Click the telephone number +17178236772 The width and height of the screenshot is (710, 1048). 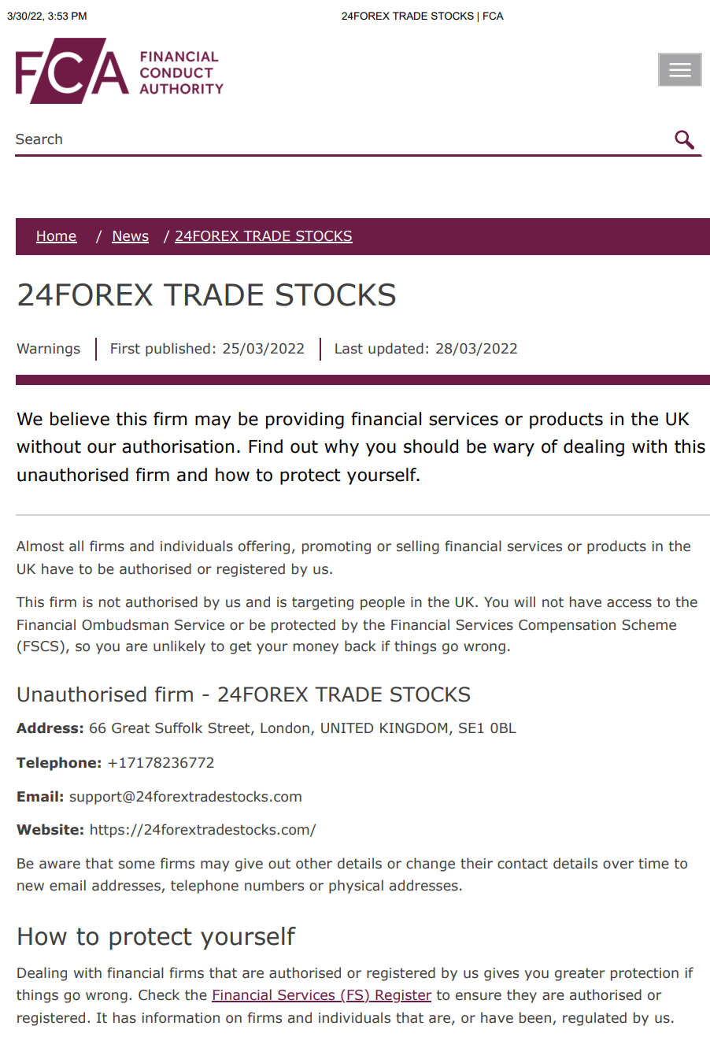[x=161, y=763]
